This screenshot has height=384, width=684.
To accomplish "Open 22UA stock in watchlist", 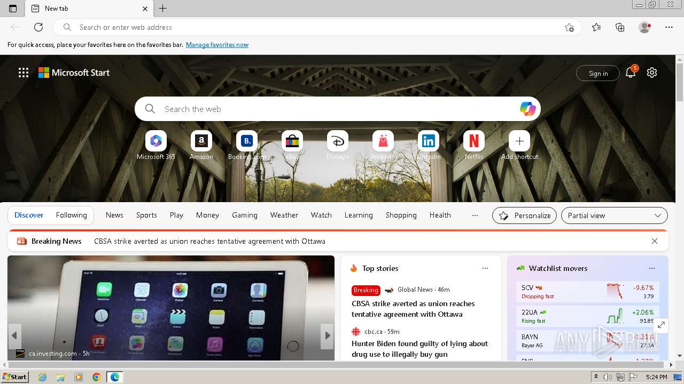I will [588, 316].
